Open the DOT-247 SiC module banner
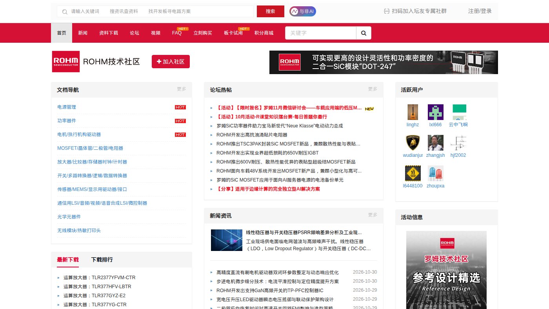 pyautogui.click(x=384, y=62)
